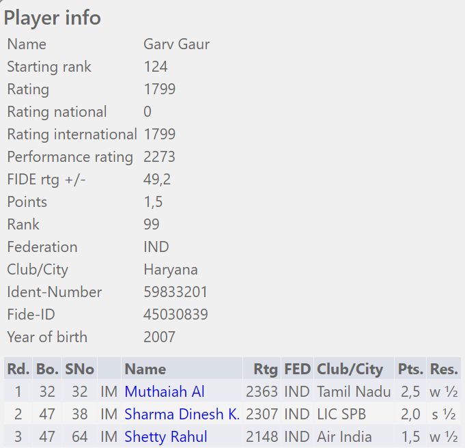Click the player name Garv Gaur
The image size is (465, 448).
tap(176, 44)
